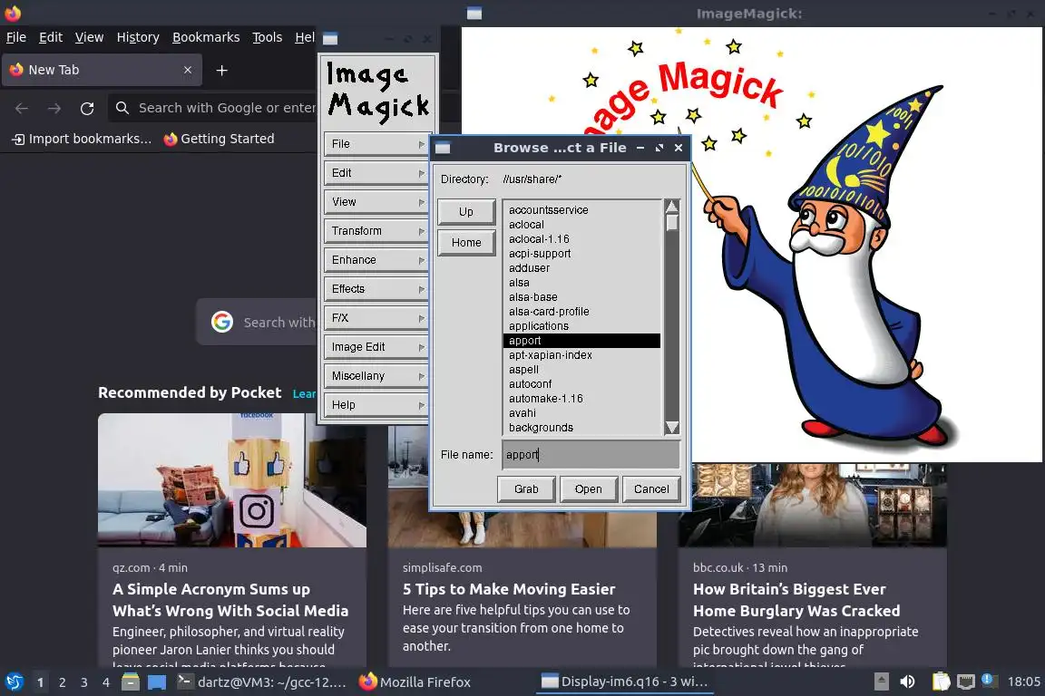1045x696 pixels.
Task: Switch to workspace 2
Action: click(62, 682)
